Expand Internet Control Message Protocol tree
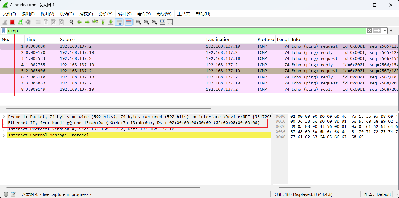399x198 pixels. point(4,135)
